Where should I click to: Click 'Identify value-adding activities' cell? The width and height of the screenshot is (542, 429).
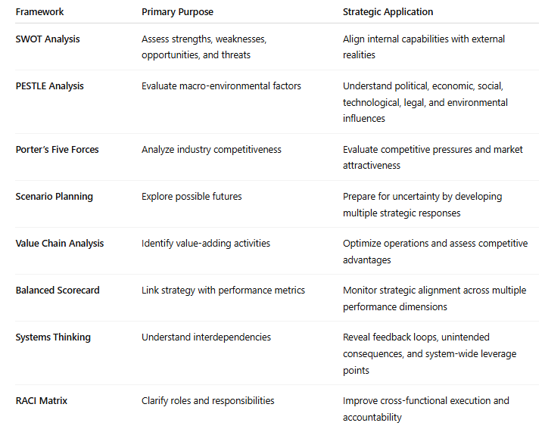tap(206, 244)
